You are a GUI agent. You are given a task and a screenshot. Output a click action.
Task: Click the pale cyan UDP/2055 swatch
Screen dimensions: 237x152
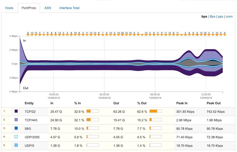tap(16, 137)
